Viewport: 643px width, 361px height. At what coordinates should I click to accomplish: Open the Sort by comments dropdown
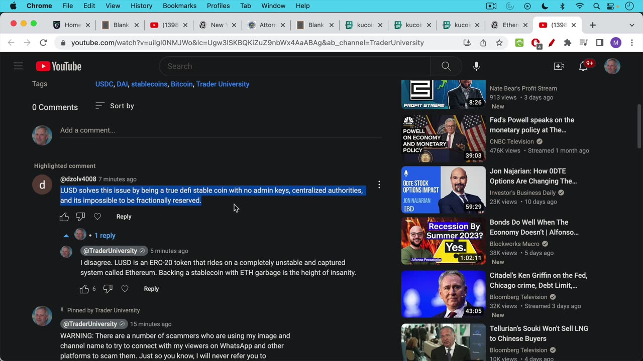[x=115, y=106]
